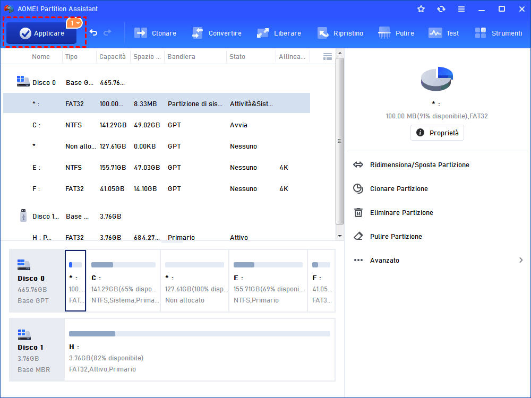The height and width of the screenshot is (398, 531).
Task: Select the F: FAT32 partition row
Action: [157, 189]
